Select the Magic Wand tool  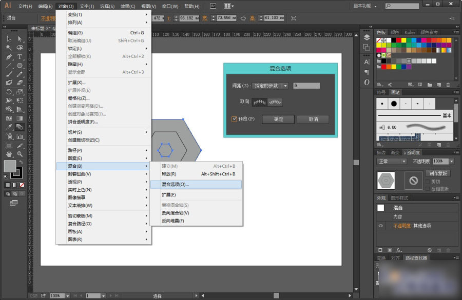[x=9, y=48]
